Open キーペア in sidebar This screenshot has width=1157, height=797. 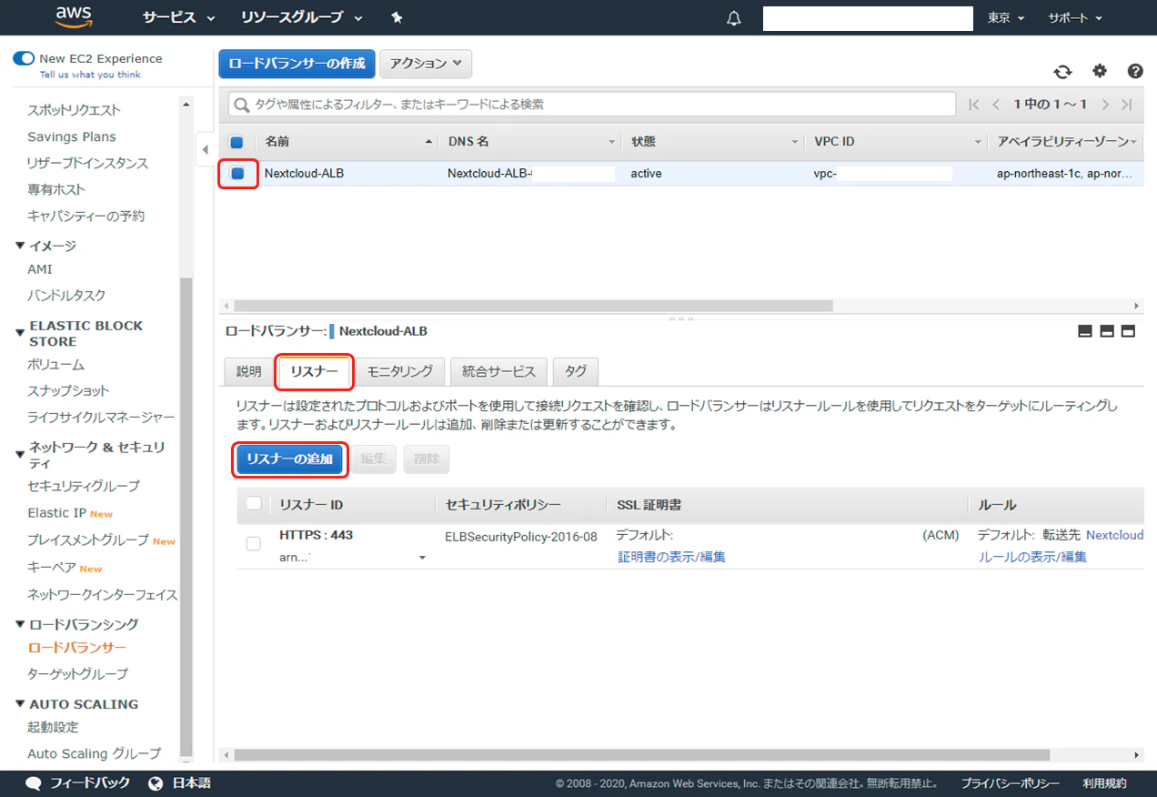[52, 568]
